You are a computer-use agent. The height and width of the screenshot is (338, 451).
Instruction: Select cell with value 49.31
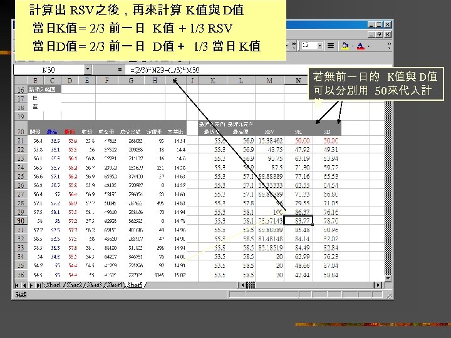327,150
